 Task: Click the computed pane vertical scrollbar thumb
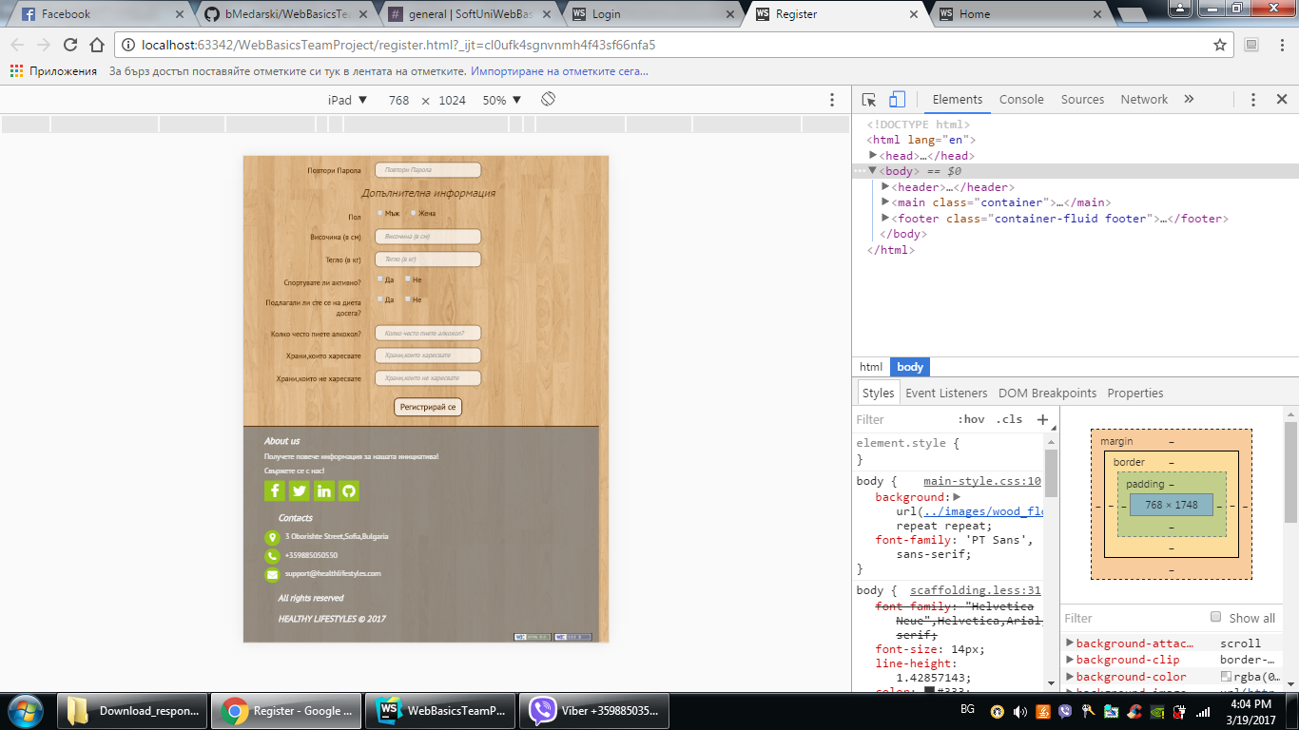pos(1289,471)
